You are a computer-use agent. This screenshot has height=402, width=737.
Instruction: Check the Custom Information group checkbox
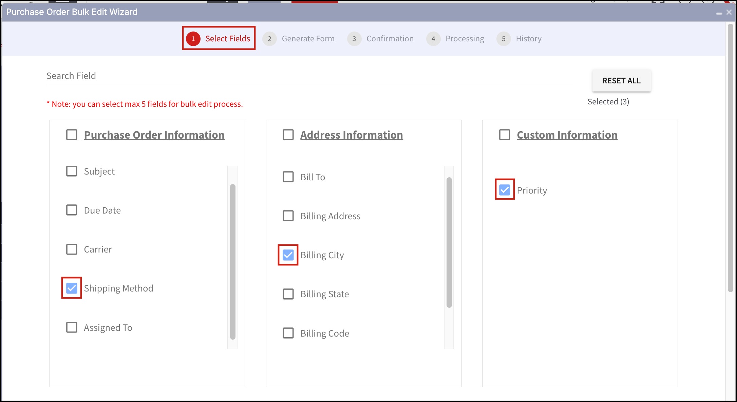[x=505, y=135]
